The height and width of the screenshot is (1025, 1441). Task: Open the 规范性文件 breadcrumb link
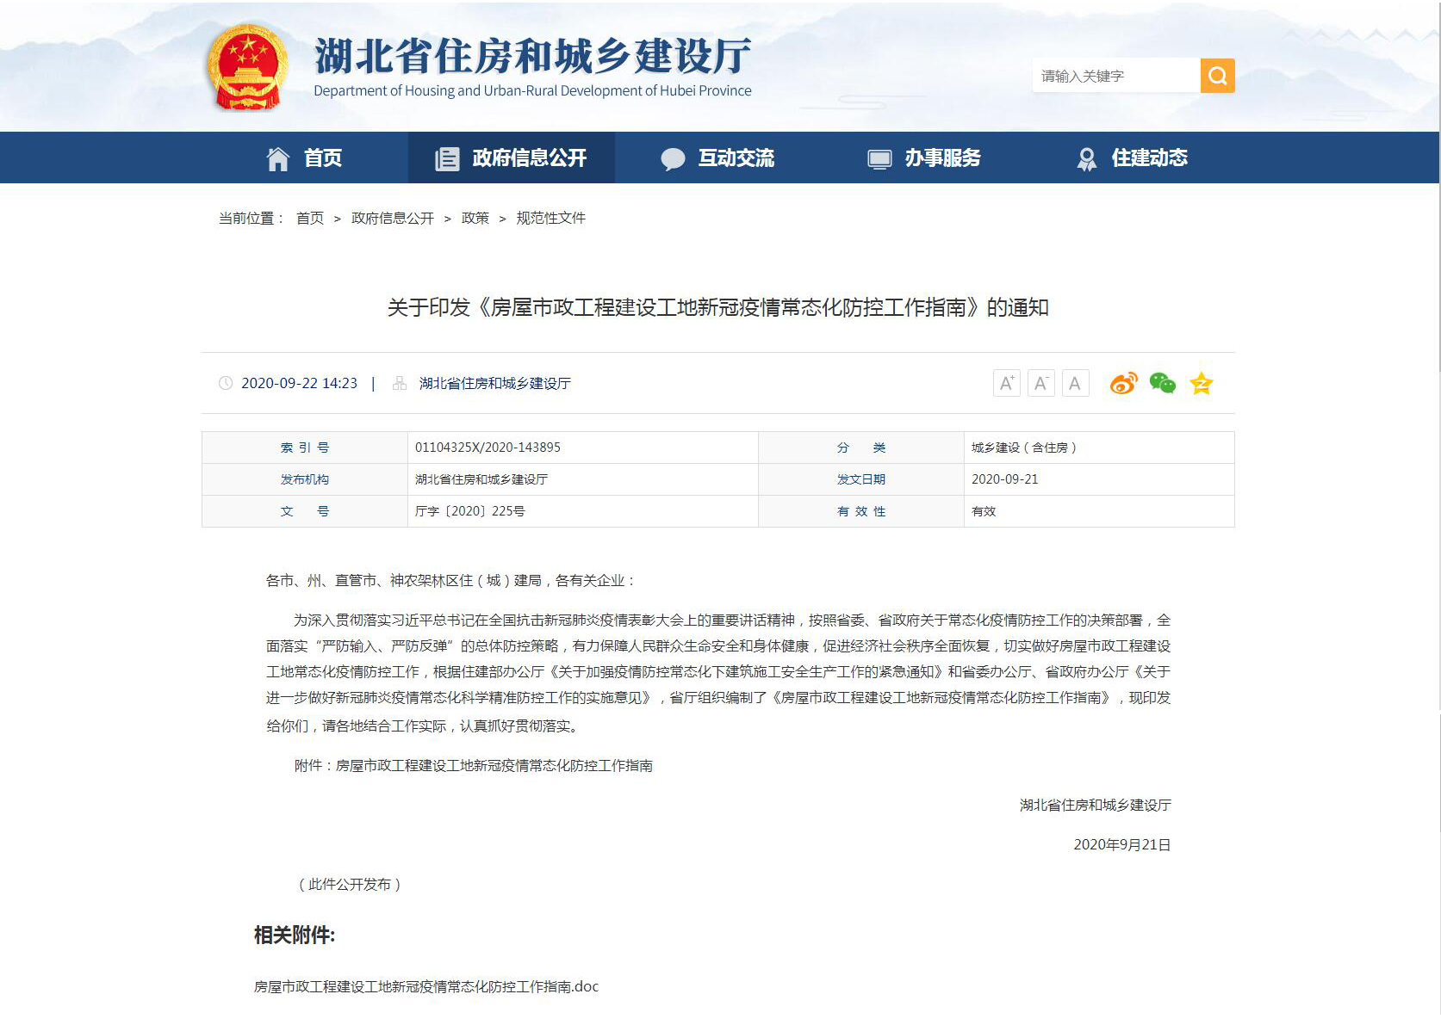(550, 219)
